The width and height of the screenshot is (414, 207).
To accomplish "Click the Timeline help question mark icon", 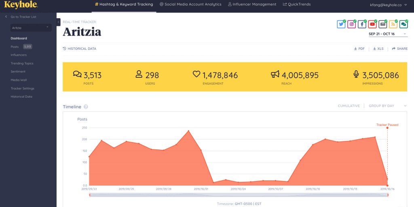I will [86, 107].
